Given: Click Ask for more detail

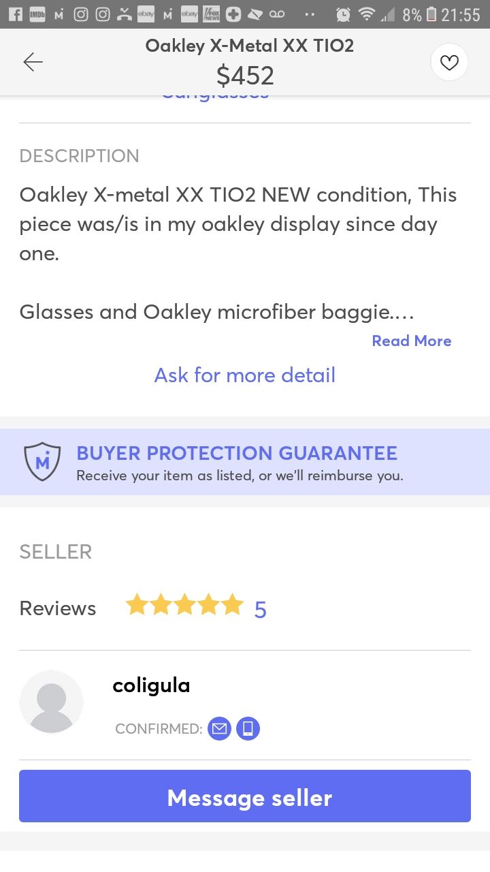Looking at the screenshot, I should pyautogui.click(x=245, y=375).
